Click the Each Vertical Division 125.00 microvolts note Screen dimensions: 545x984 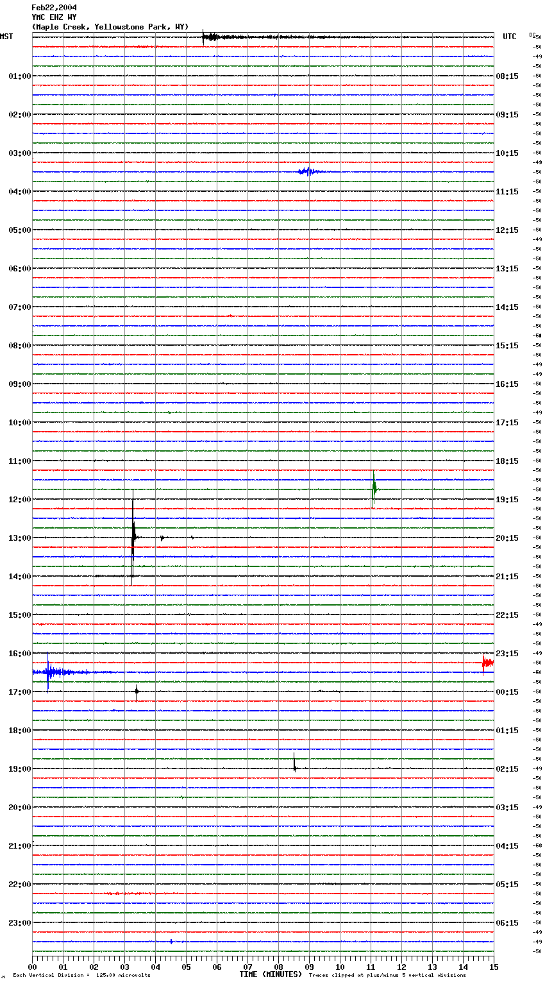click(81, 976)
